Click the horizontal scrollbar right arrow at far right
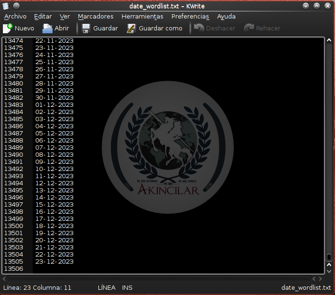This screenshot has height=295, width=335. pos(320,278)
